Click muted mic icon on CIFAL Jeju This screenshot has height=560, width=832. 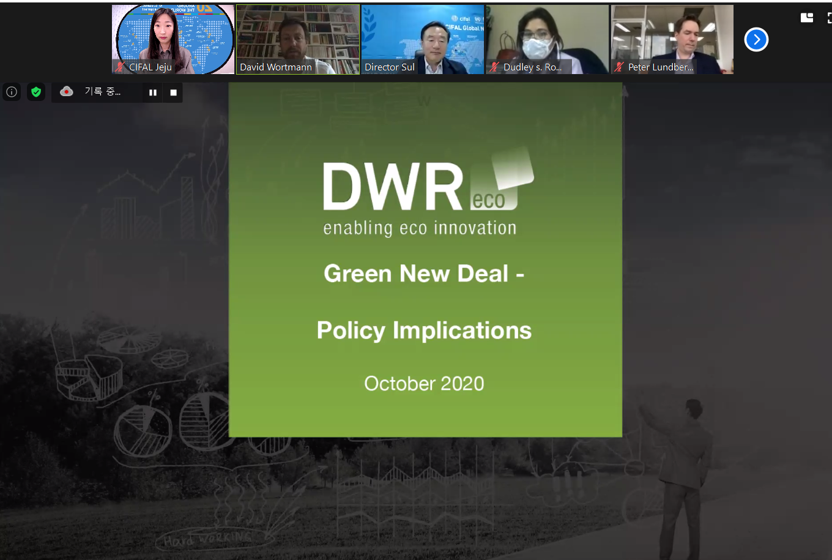pos(121,67)
